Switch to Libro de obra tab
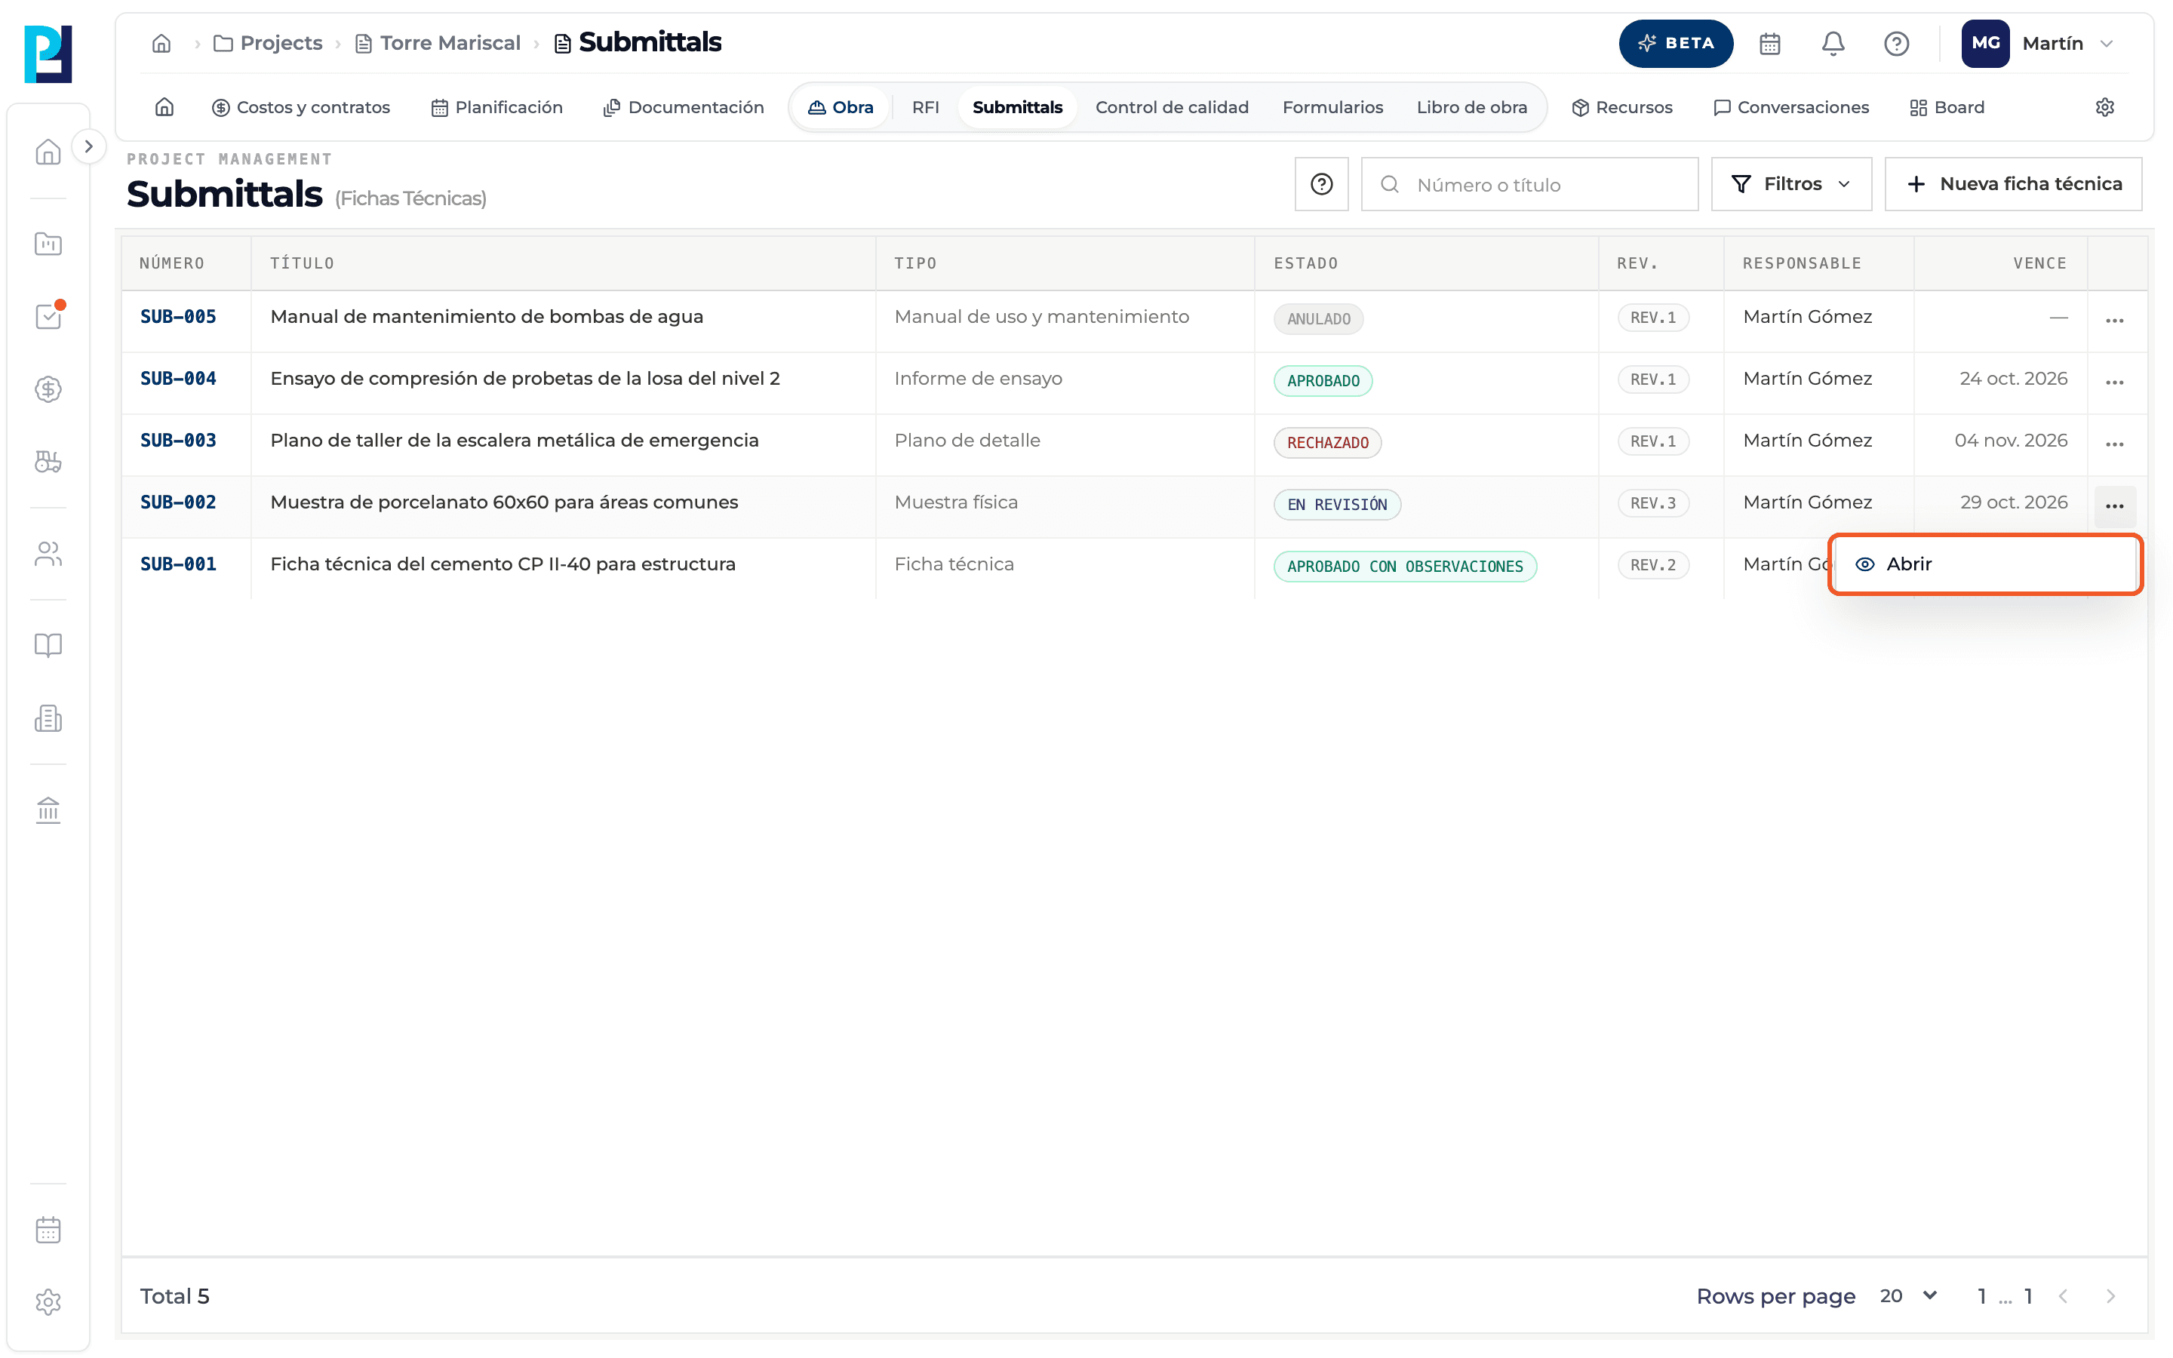The width and height of the screenshot is (2173, 1358). [x=1472, y=107]
